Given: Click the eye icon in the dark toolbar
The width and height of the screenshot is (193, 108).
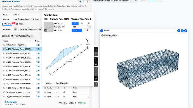Looking at the screenshot, I should pyautogui.click(x=96, y=79).
